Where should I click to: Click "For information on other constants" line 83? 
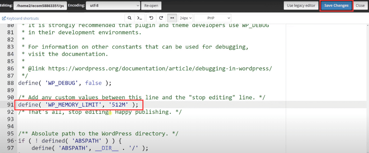(138, 47)
